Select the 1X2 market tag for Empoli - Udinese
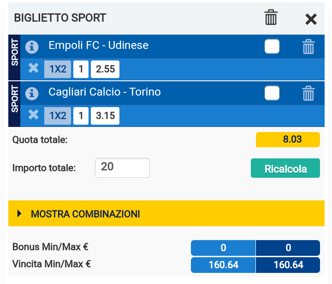 (x=58, y=70)
